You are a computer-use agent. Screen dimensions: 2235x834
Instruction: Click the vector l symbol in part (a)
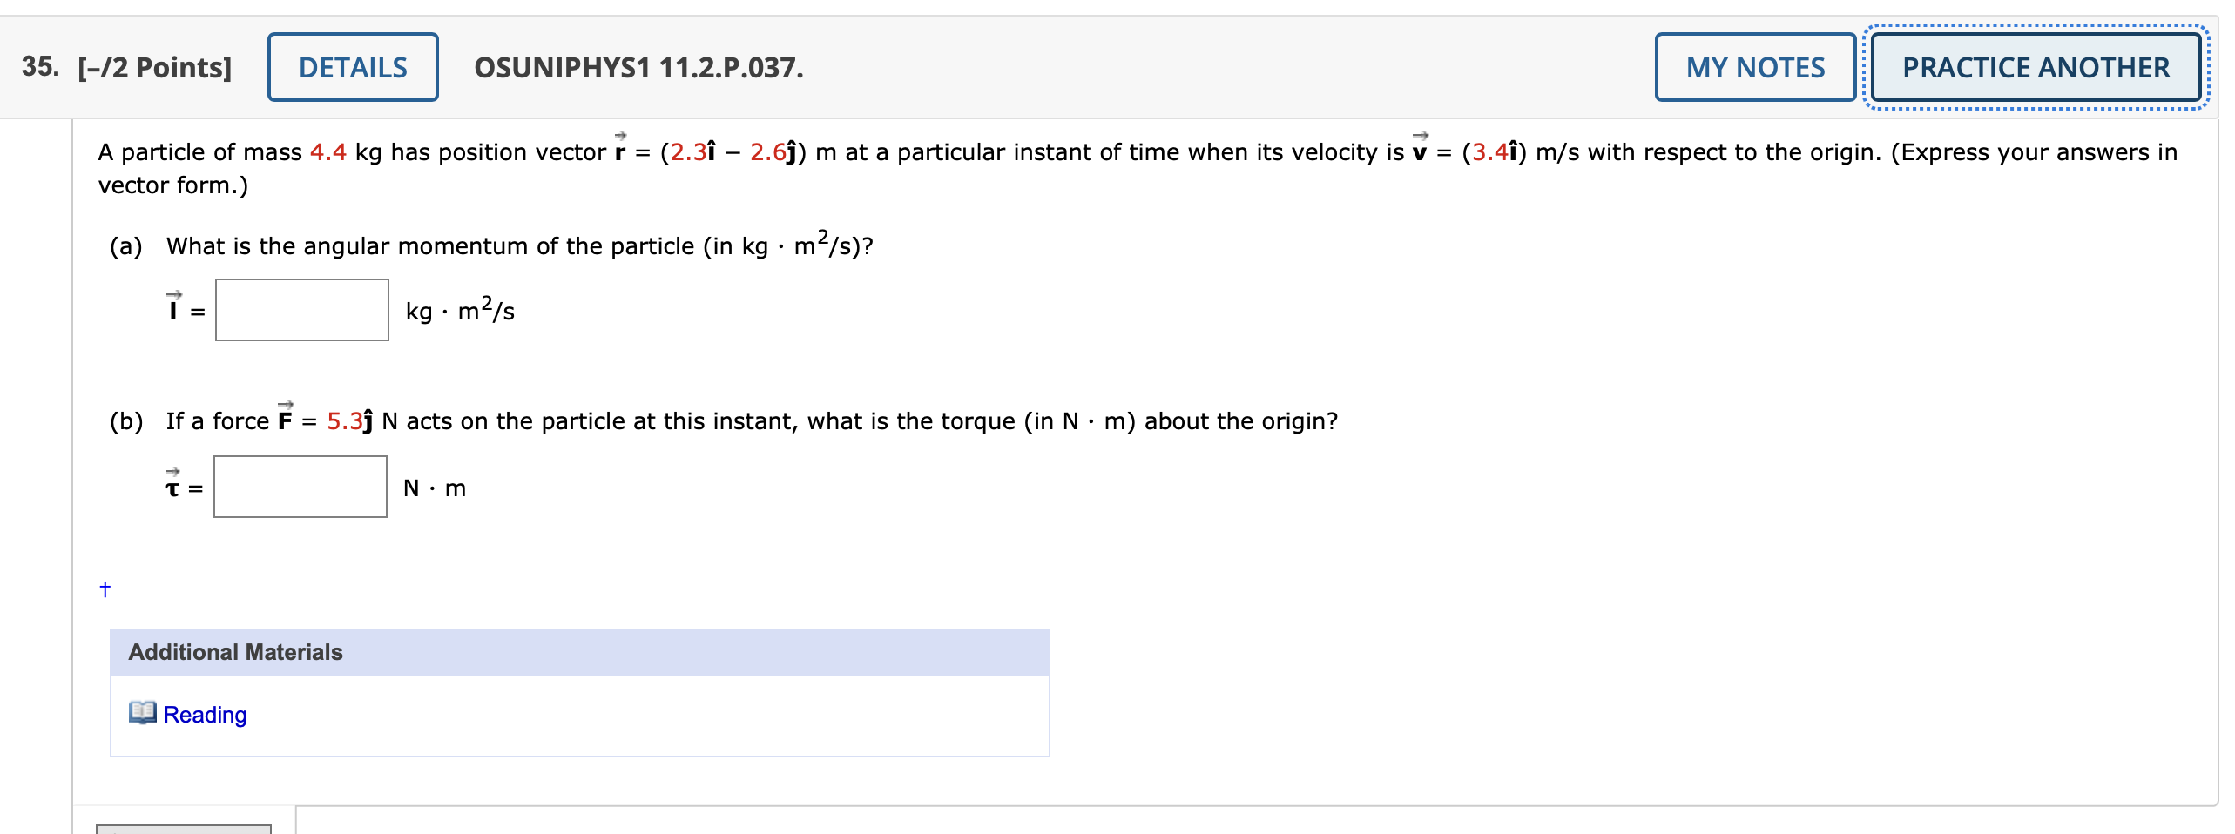click(x=174, y=311)
